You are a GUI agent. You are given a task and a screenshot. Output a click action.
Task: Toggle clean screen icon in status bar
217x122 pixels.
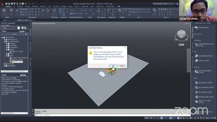click(x=213, y=118)
